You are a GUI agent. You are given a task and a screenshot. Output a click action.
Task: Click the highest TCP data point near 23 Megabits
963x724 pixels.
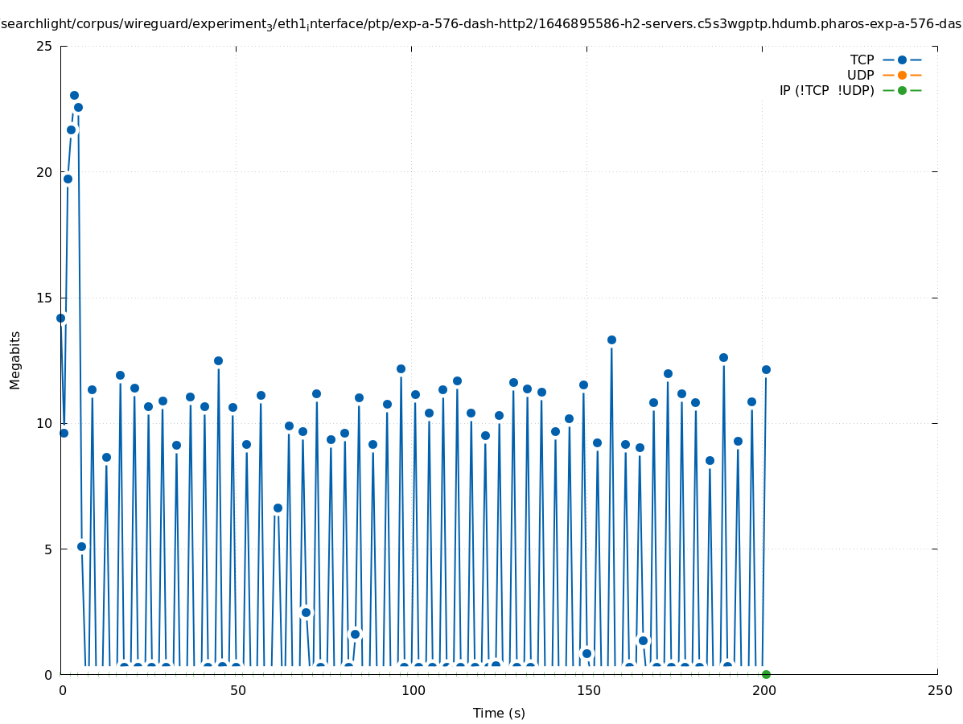coord(74,96)
